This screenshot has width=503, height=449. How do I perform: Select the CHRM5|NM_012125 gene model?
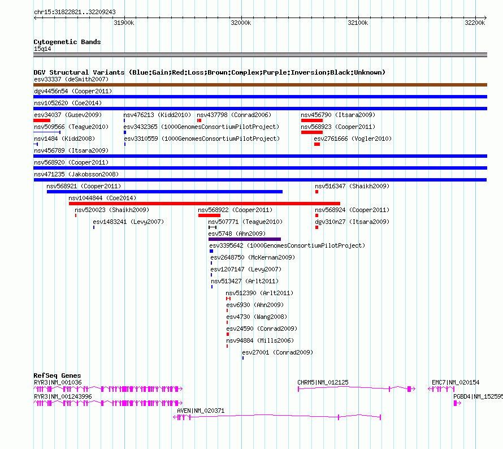(357, 389)
